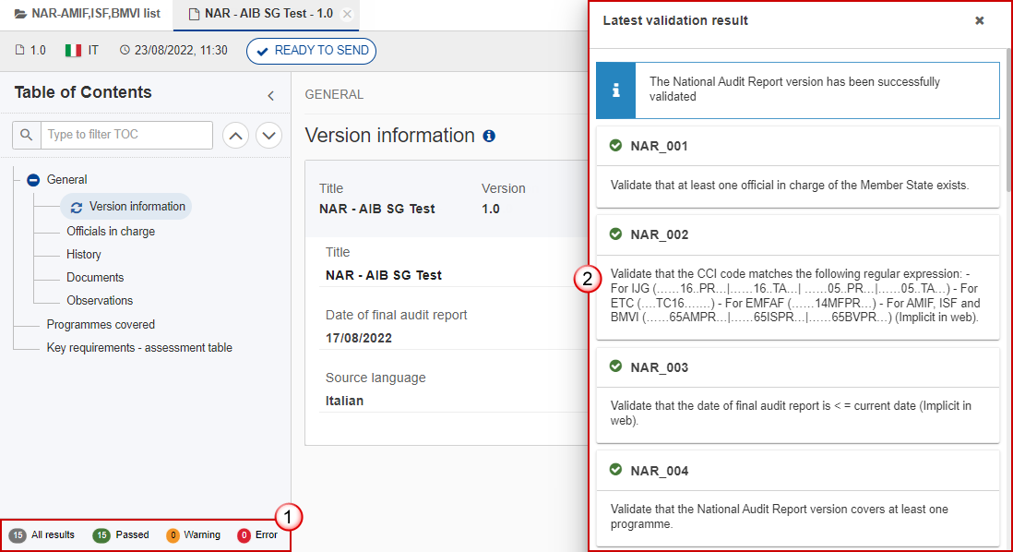Click the TOC filter search icon
The image size is (1013, 552).
point(27,135)
